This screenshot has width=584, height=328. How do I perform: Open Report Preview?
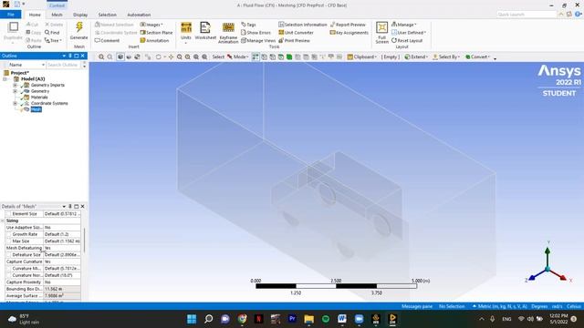click(x=348, y=25)
